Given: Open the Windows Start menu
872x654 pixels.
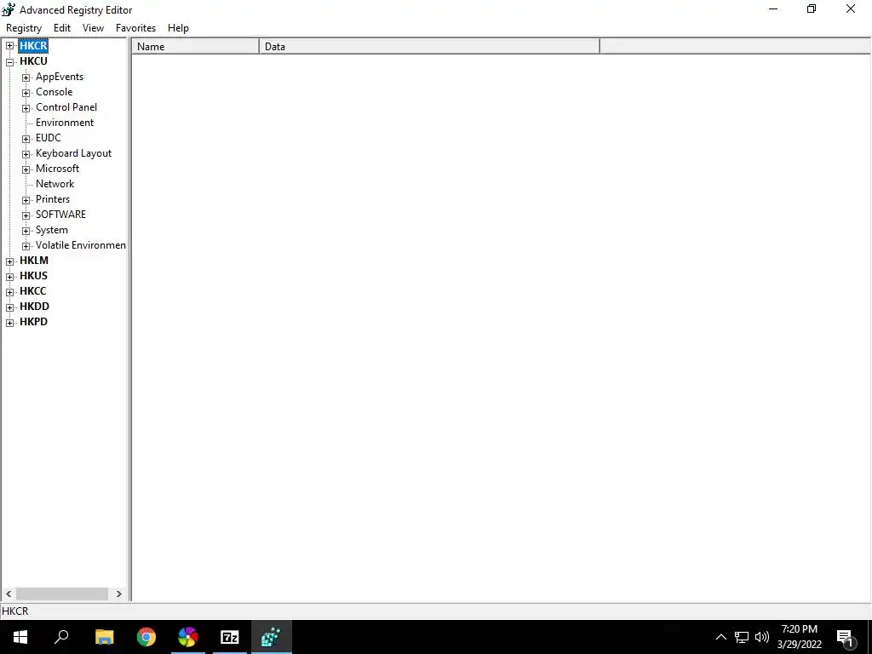Looking at the screenshot, I should pyautogui.click(x=20, y=637).
